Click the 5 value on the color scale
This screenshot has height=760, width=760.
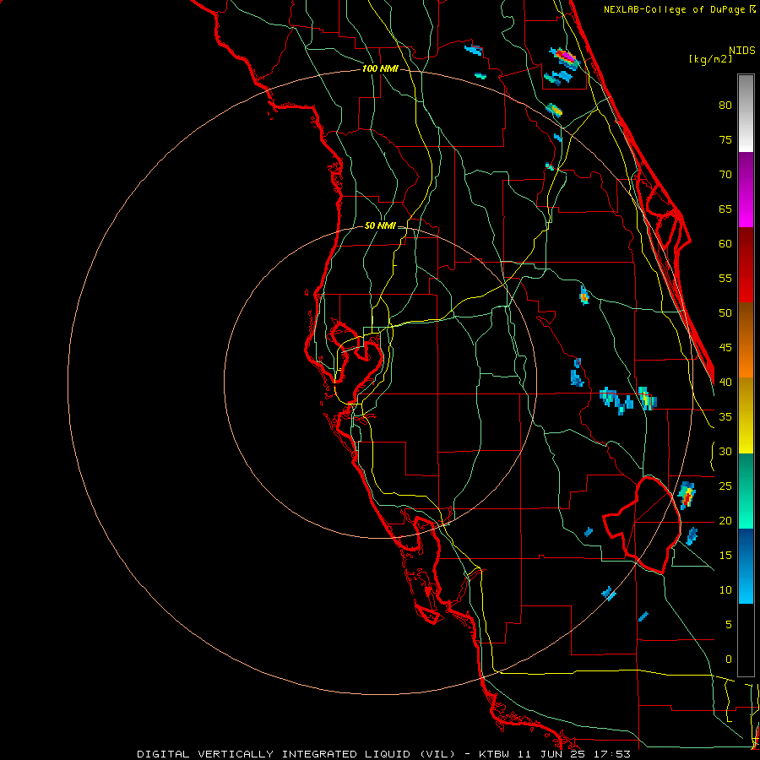tap(729, 624)
